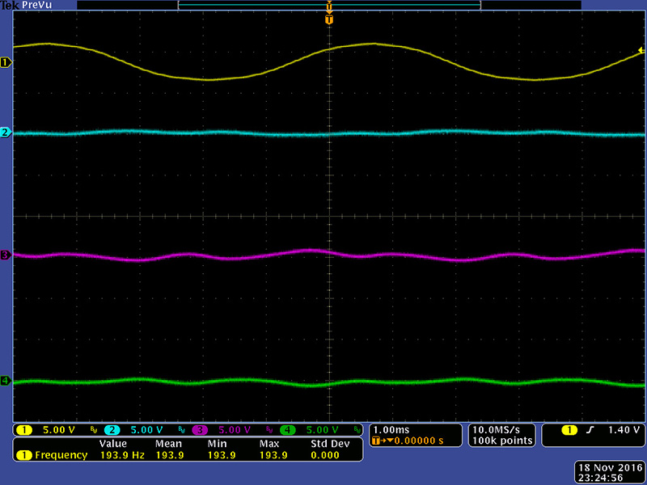Viewport: 647px width, 485px height.
Task: Click the 0.000 standard deviation value
Action: pos(325,455)
